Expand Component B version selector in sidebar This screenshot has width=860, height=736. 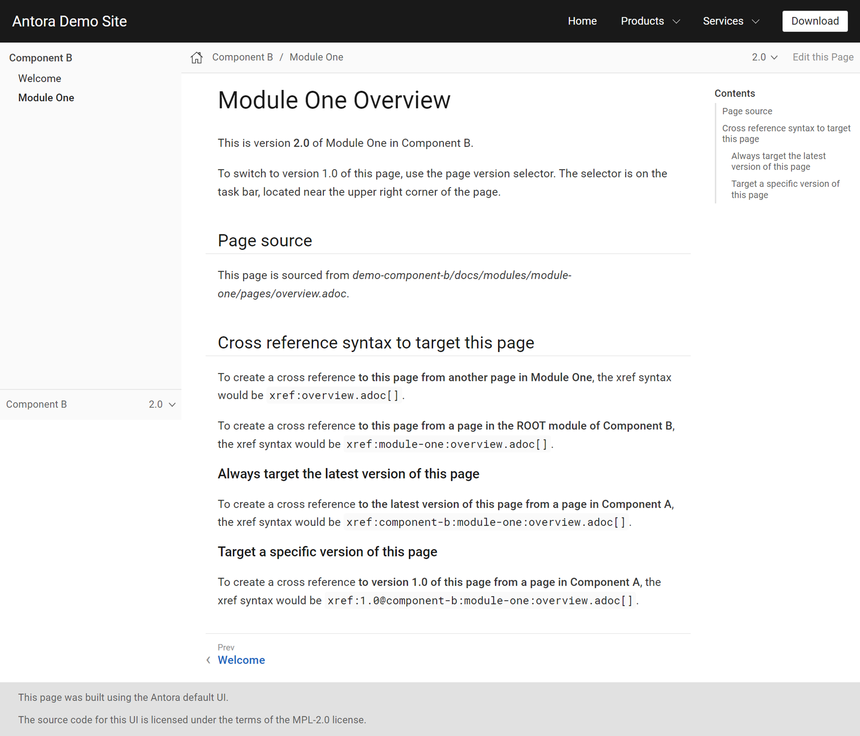point(162,404)
